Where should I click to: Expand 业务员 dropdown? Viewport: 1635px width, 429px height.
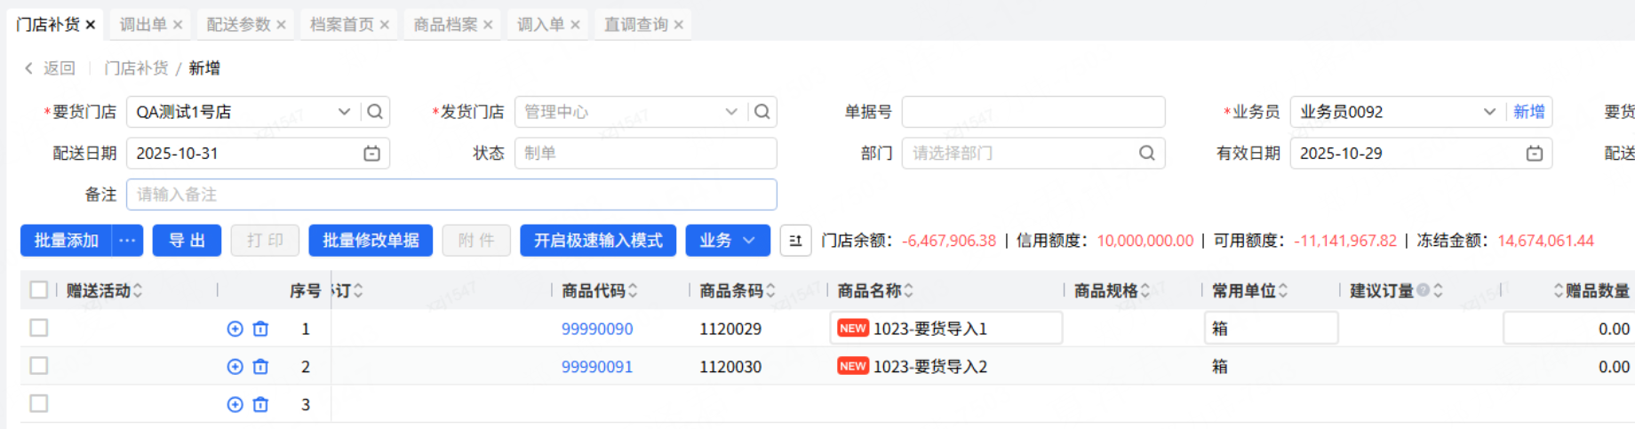pyautogui.click(x=1489, y=112)
